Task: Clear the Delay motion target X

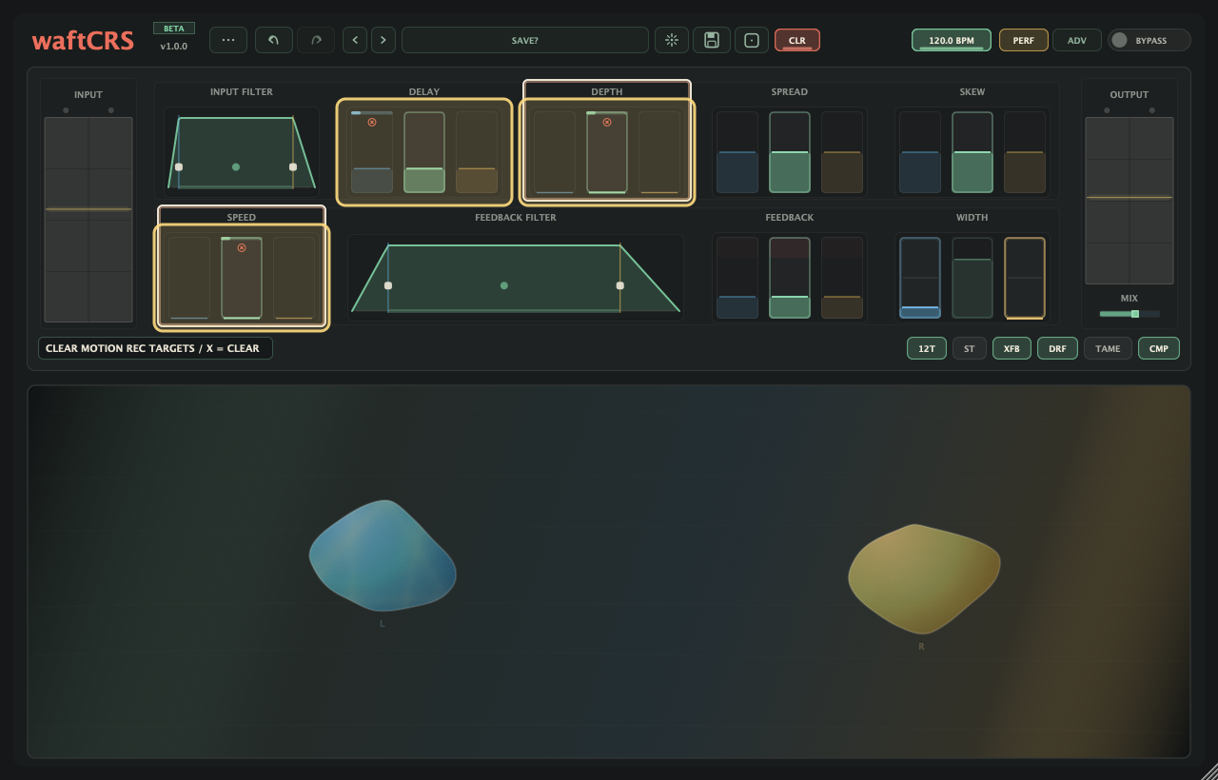Action: coord(372,122)
